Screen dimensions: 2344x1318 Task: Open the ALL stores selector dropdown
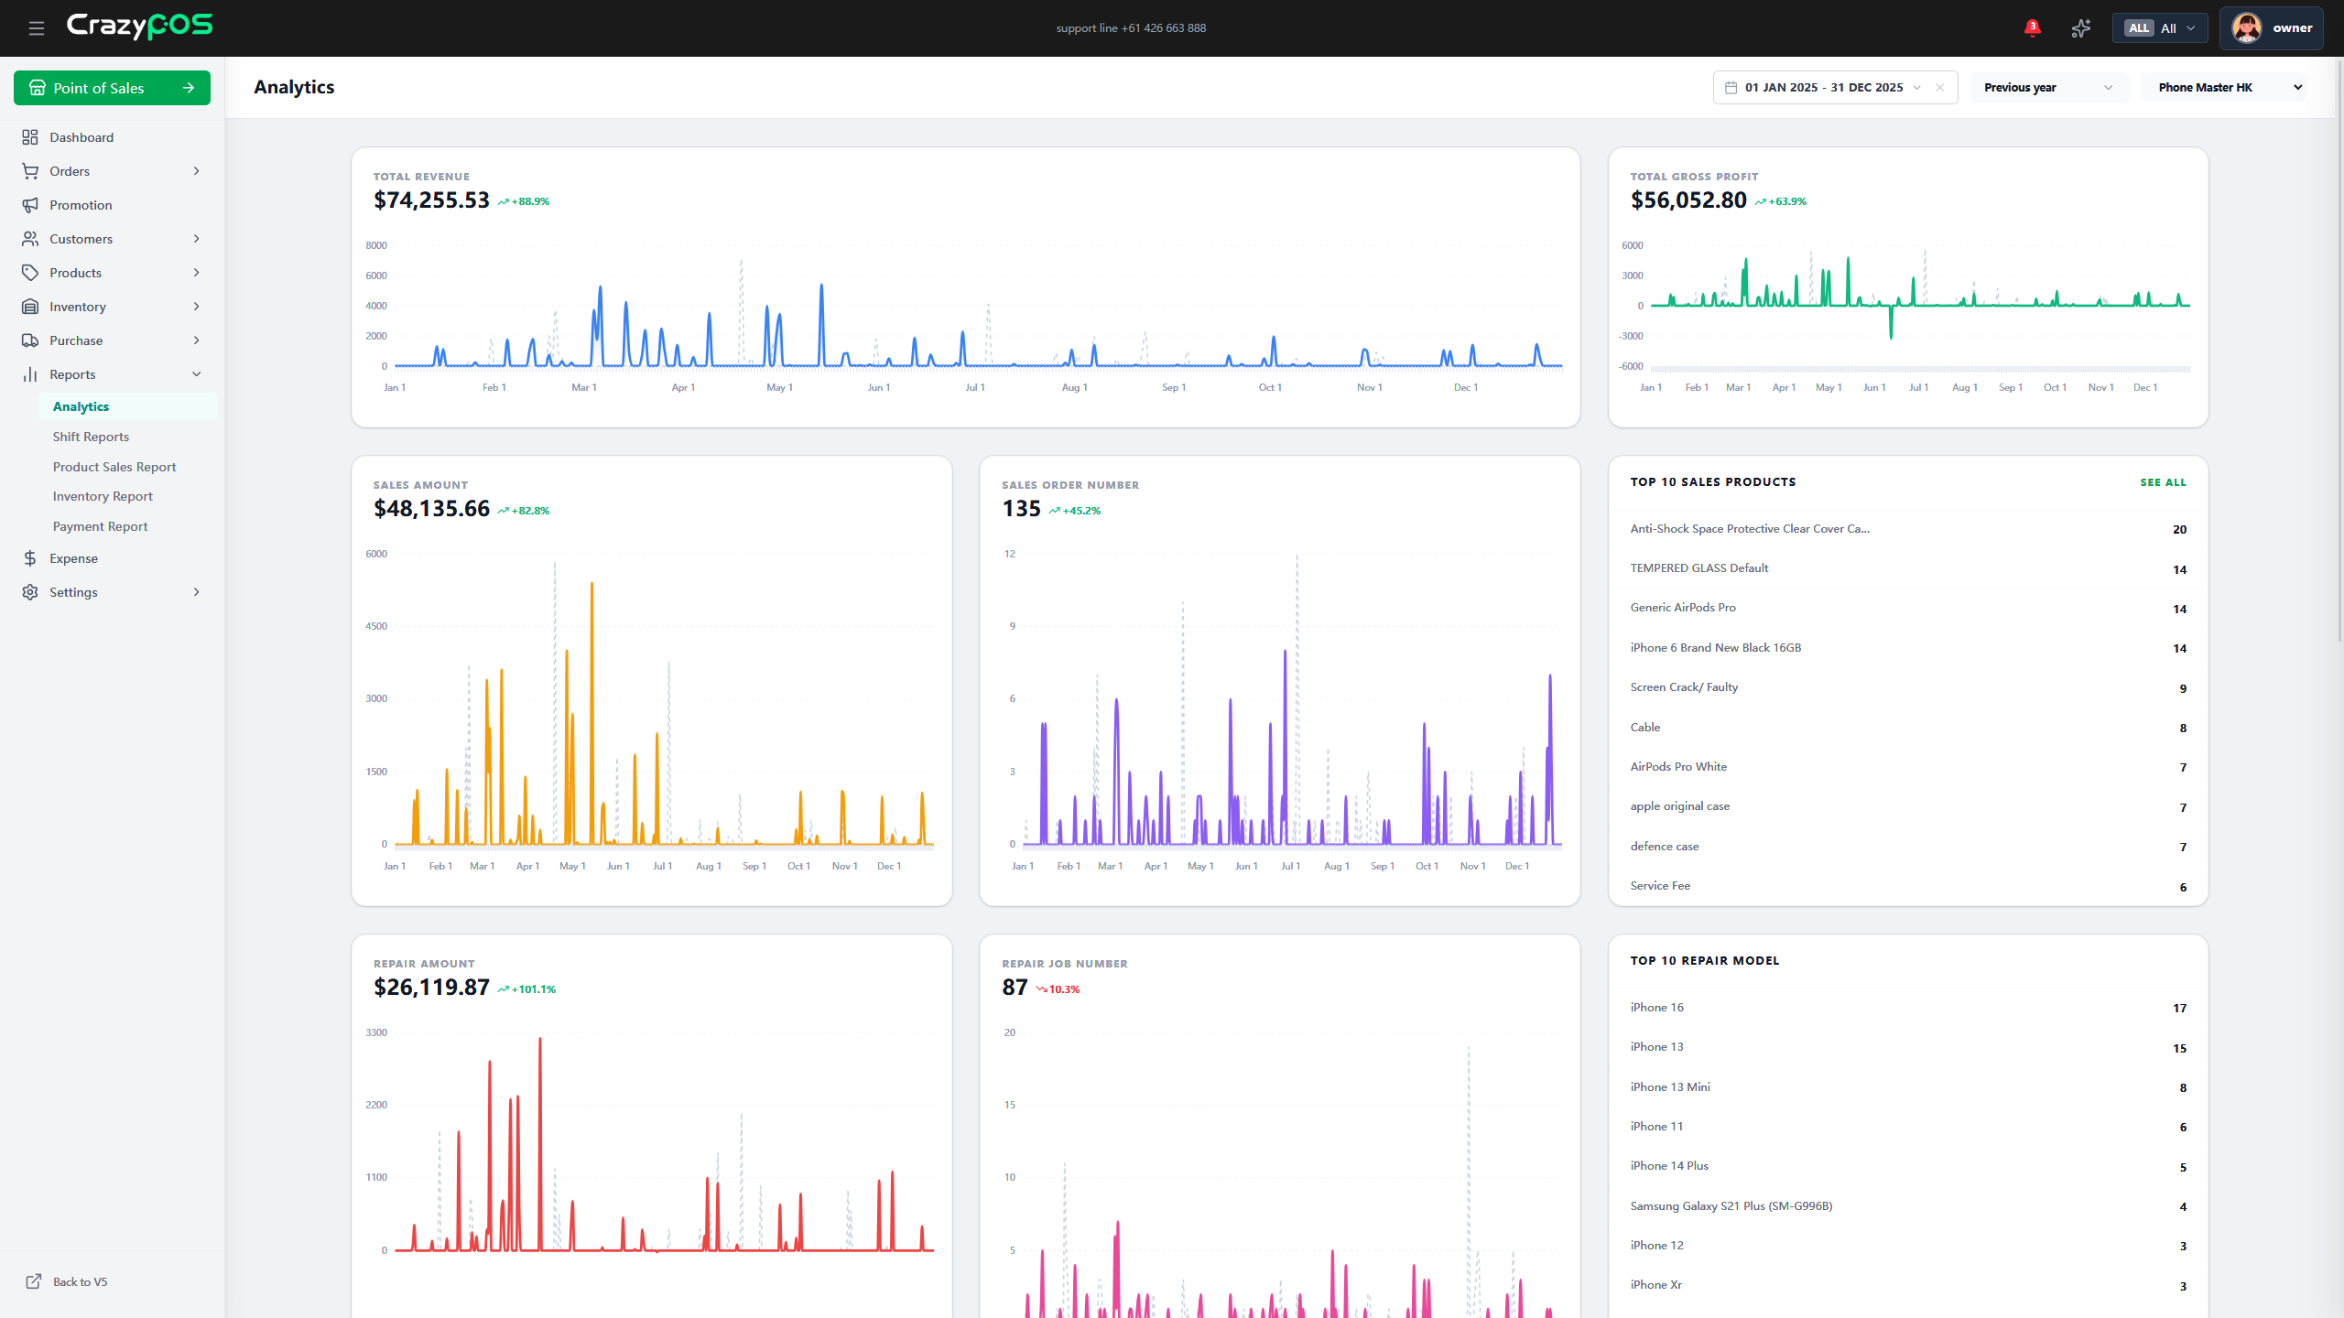[2159, 28]
